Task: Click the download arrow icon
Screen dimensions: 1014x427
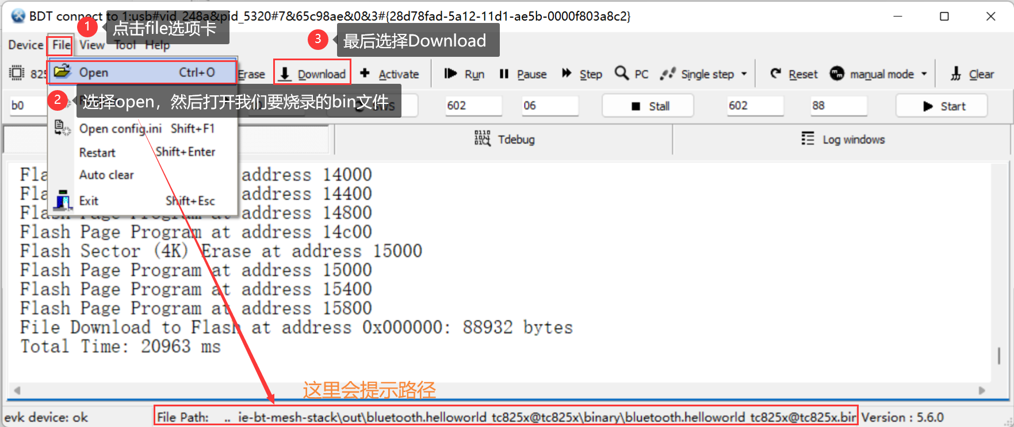Action: [285, 73]
